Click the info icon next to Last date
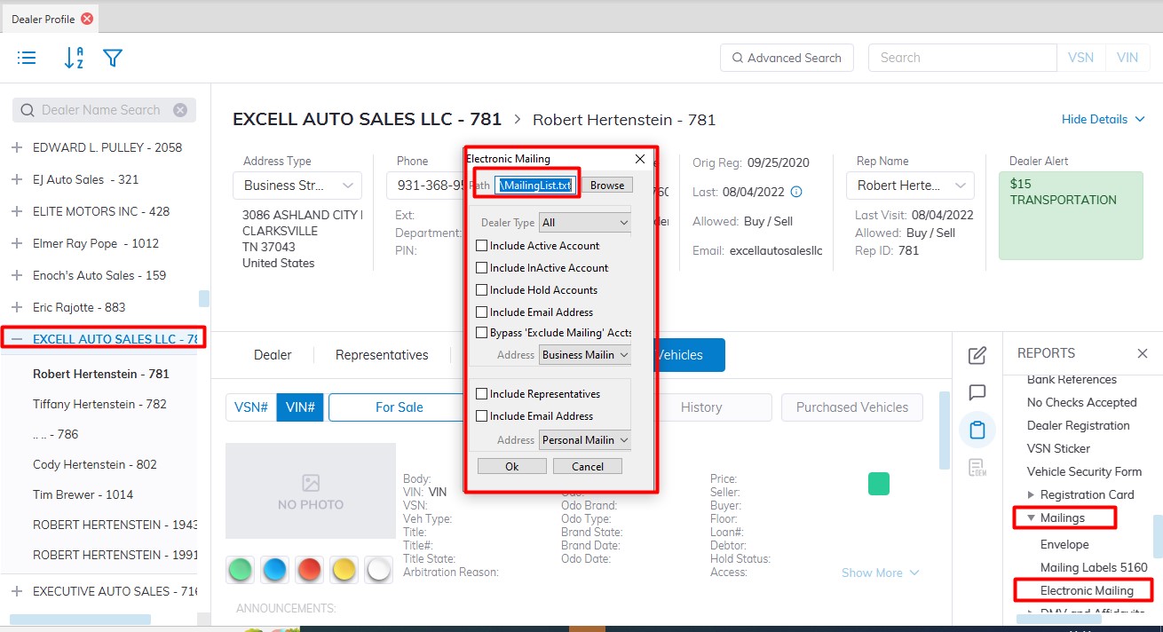 [x=796, y=192]
